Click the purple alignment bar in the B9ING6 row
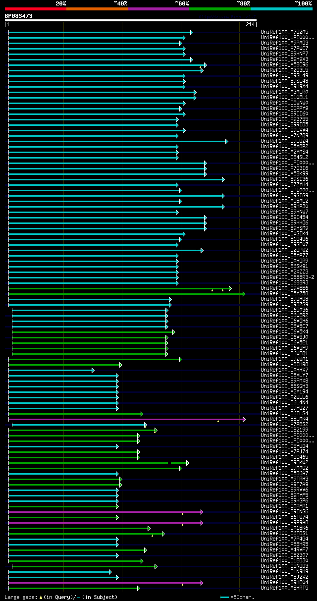The width and height of the screenshot is (317, 601). coord(106,512)
